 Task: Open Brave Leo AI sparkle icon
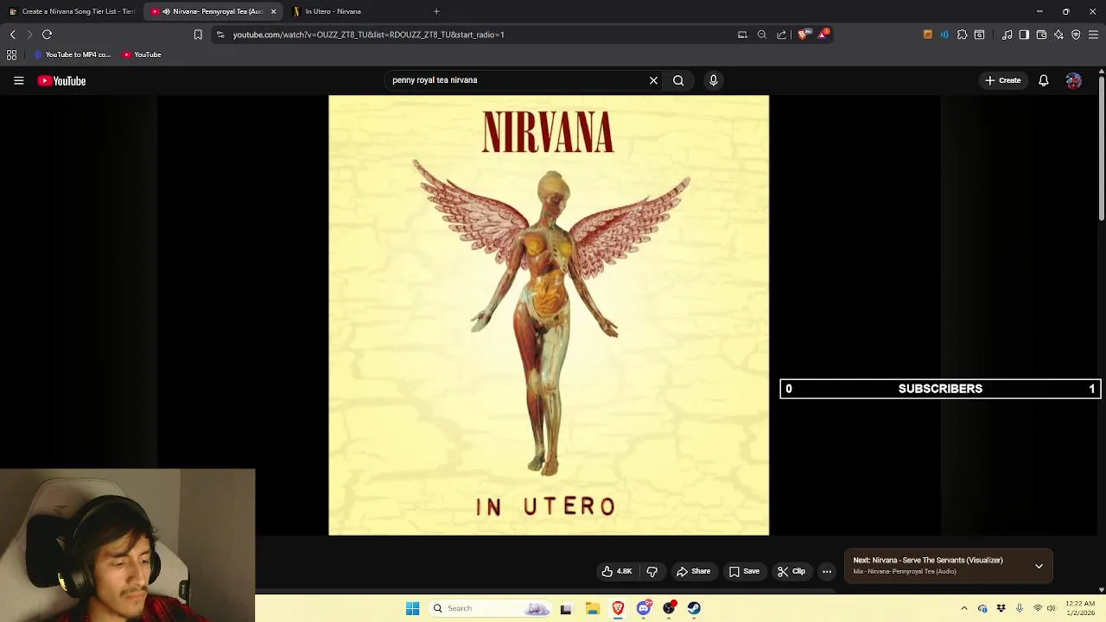coord(1058,35)
